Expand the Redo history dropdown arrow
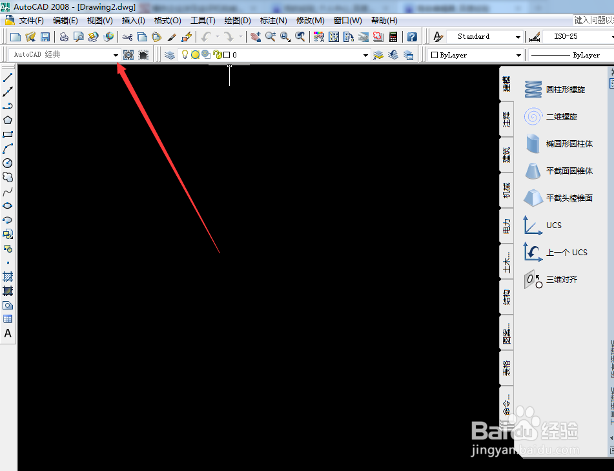The height and width of the screenshot is (471, 614). [241, 37]
